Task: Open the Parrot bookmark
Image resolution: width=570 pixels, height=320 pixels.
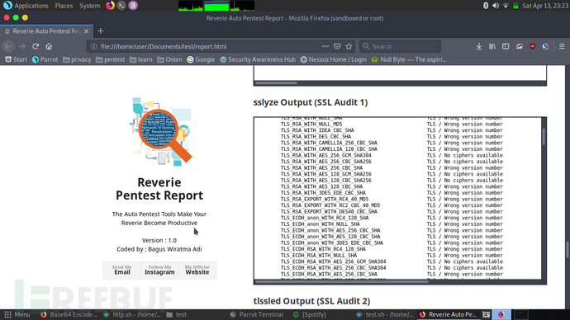Action: point(45,59)
